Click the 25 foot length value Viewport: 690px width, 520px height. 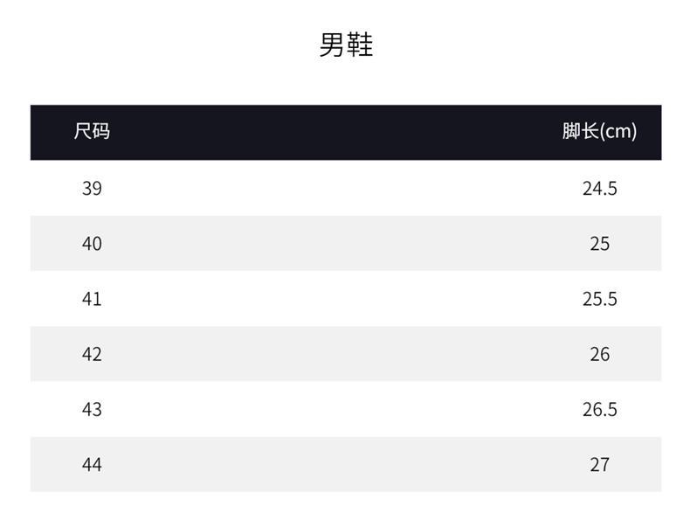(x=599, y=243)
